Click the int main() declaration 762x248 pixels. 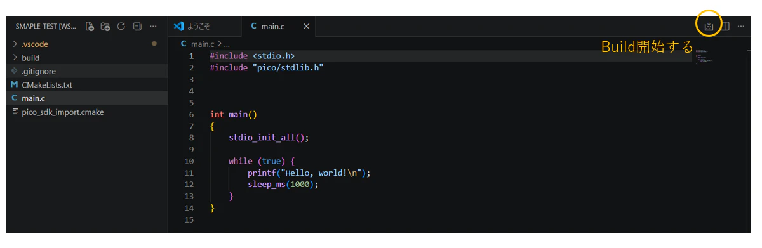233,115
